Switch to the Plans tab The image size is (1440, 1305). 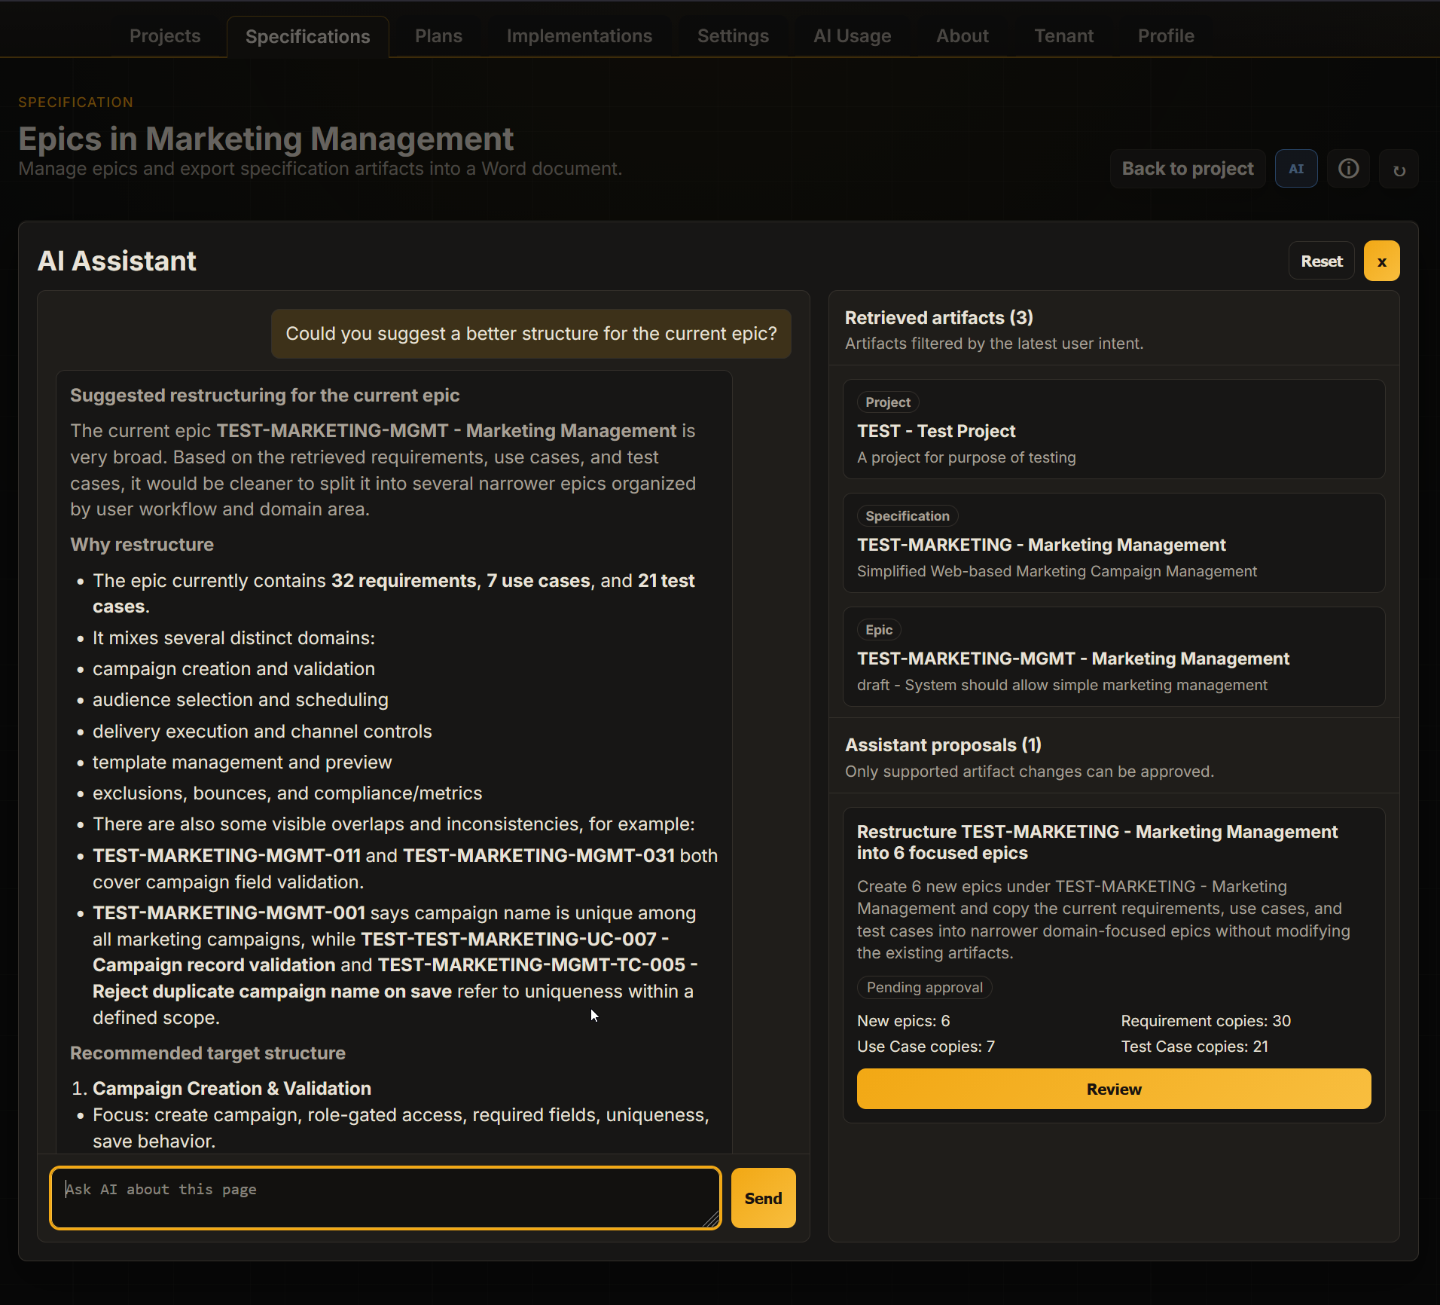[438, 36]
